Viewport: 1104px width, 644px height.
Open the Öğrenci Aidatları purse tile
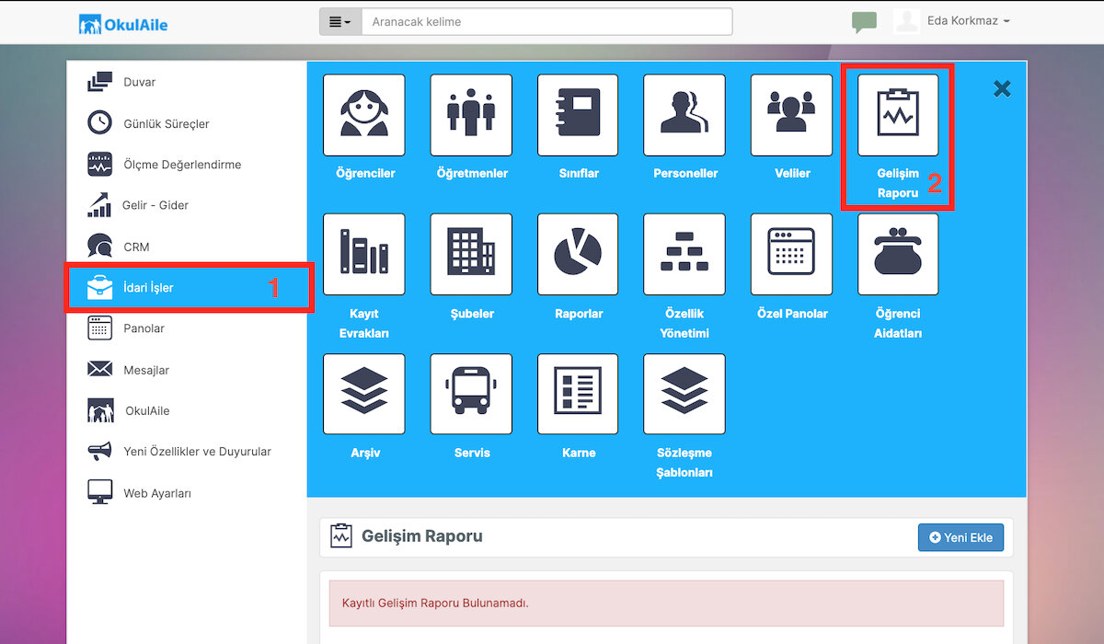click(898, 255)
